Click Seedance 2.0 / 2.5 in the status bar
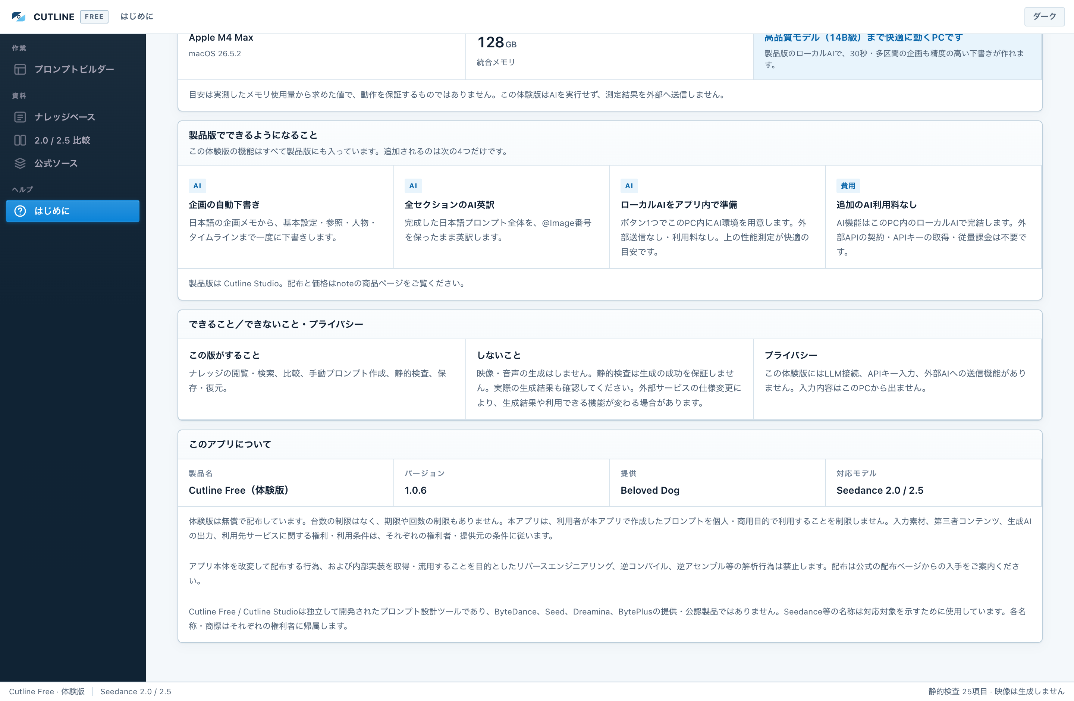Viewport: 1074px width, 701px height. point(135,692)
